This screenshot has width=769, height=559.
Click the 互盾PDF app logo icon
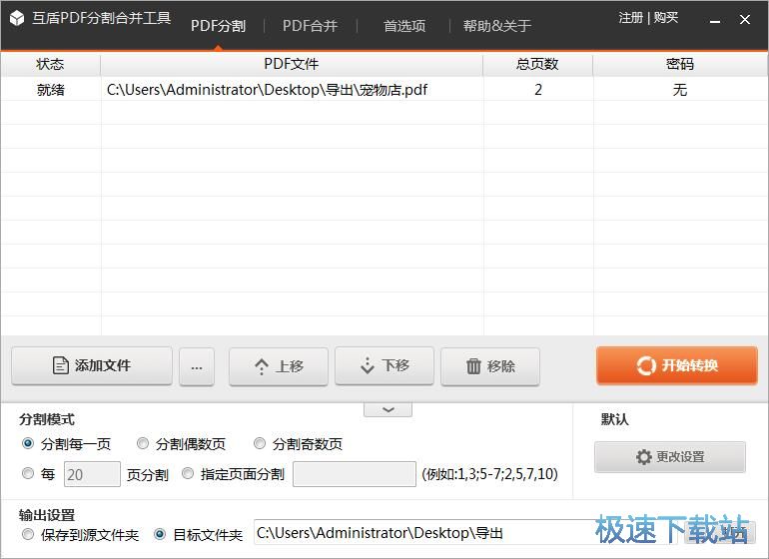pos(17,18)
